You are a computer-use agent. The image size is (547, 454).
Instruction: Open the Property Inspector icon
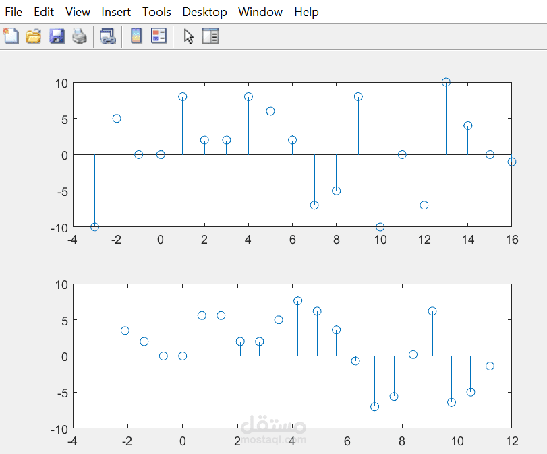(210, 36)
